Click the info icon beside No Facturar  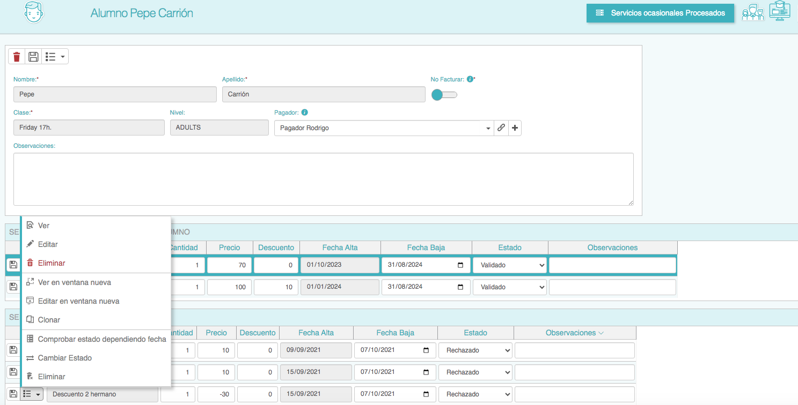(470, 79)
